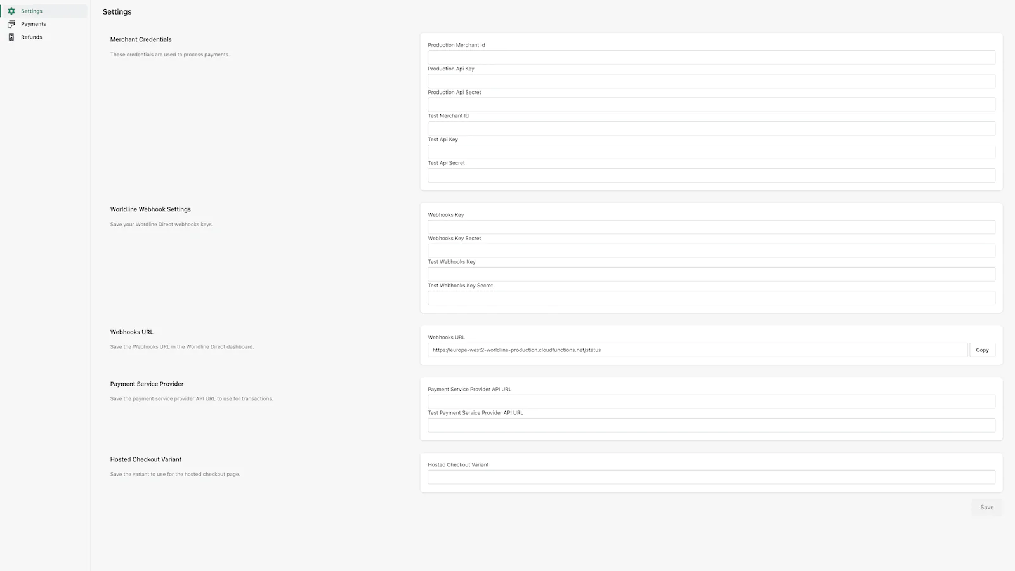This screenshot has height=571, width=1015.
Task: Click 'Save your Wordline Direct webhooks keys.' text
Action: [162, 225]
